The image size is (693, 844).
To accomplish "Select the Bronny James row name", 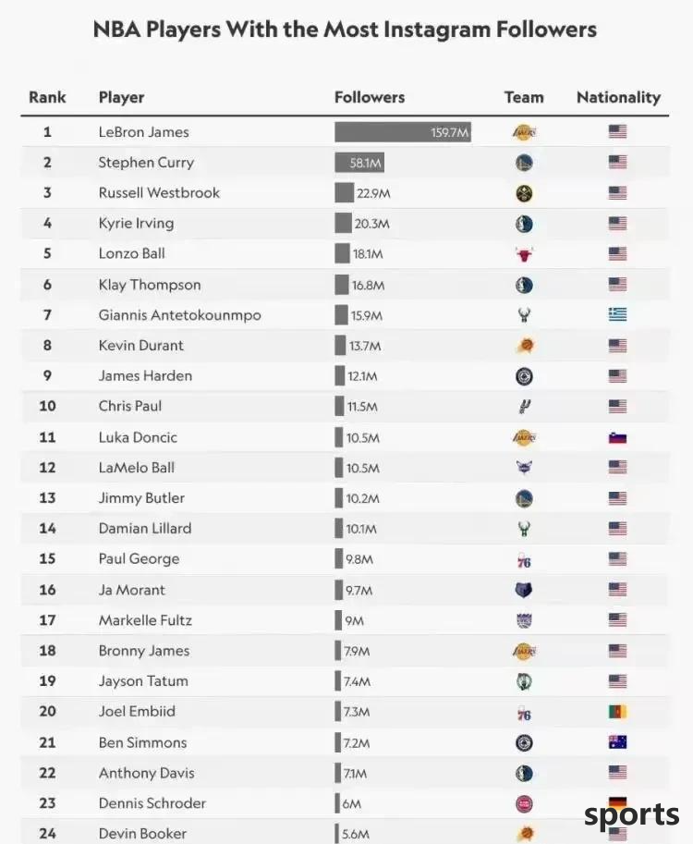I will click(144, 651).
